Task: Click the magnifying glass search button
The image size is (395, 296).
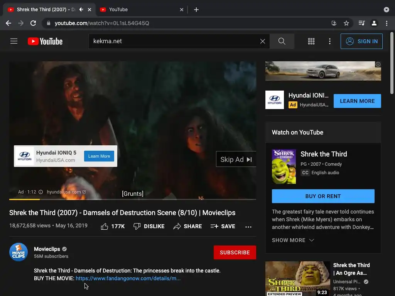Action: coord(282,41)
